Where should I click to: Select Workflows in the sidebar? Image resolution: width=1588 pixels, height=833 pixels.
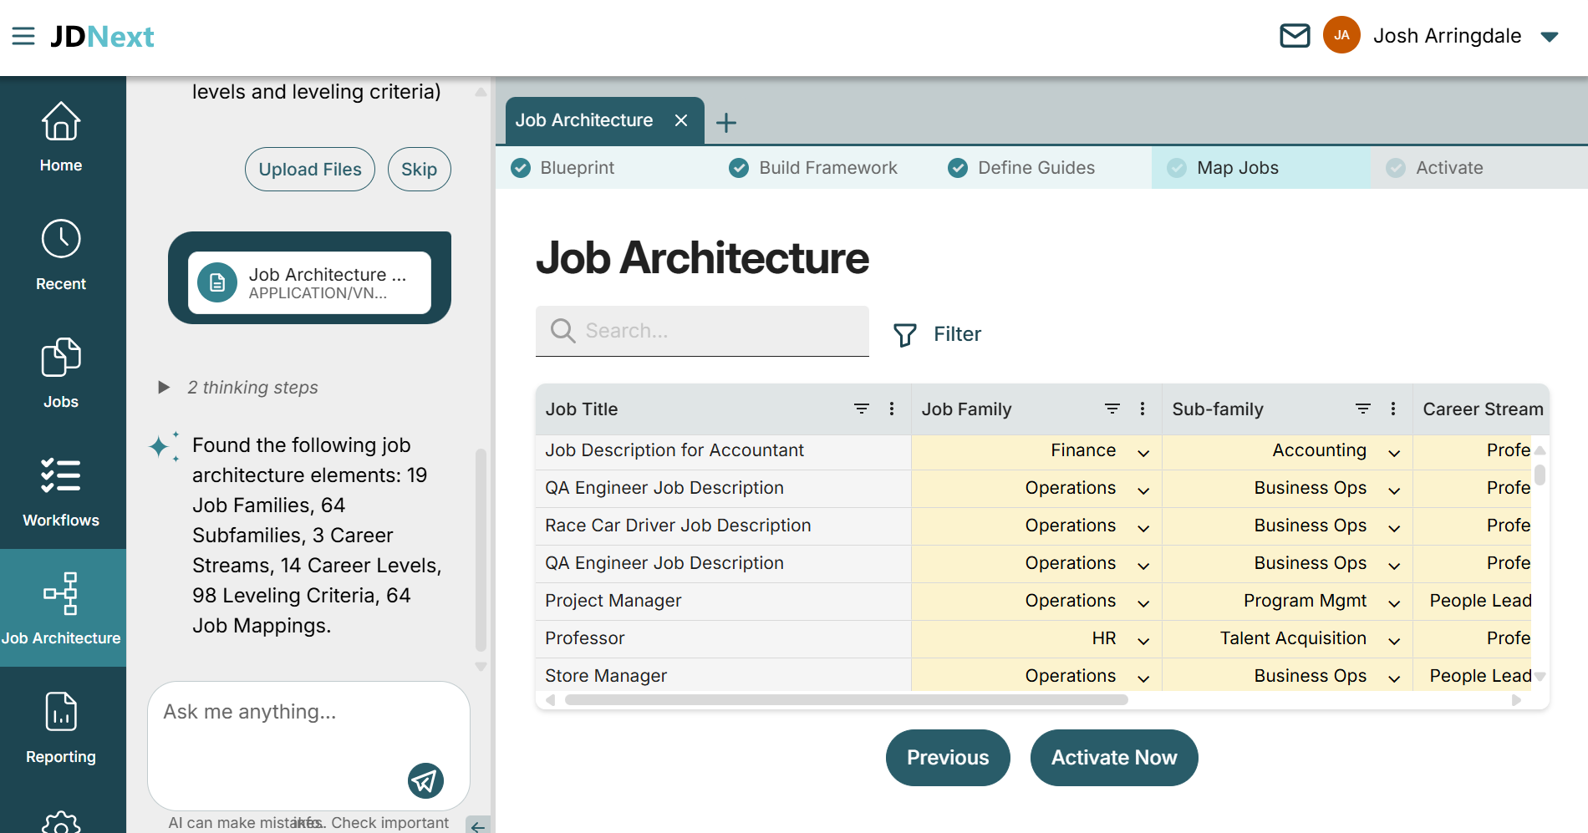[x=60, y=491]
